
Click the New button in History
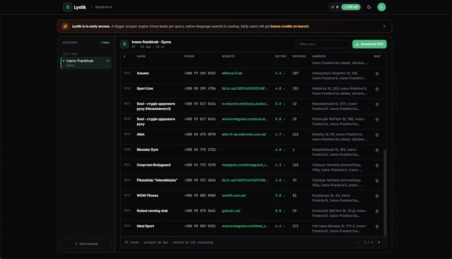tap(105, 42)
